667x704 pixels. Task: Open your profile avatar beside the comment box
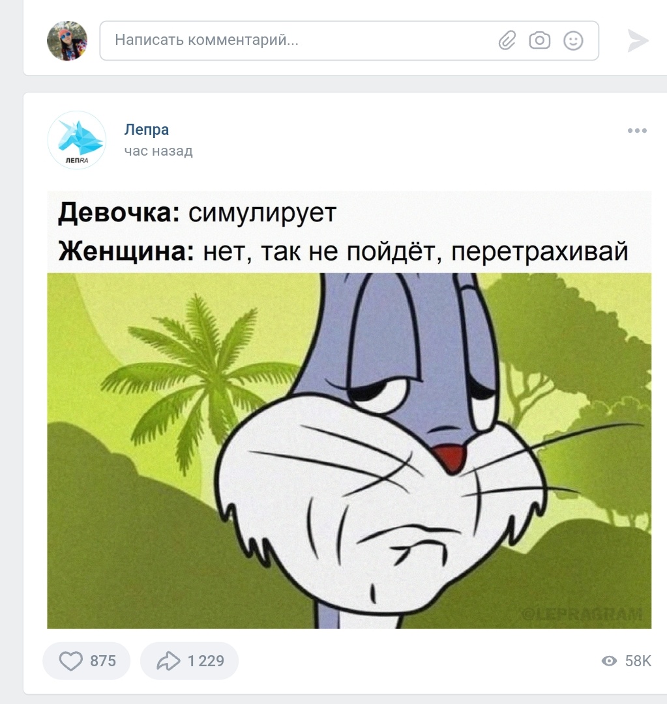click(67, 40)
